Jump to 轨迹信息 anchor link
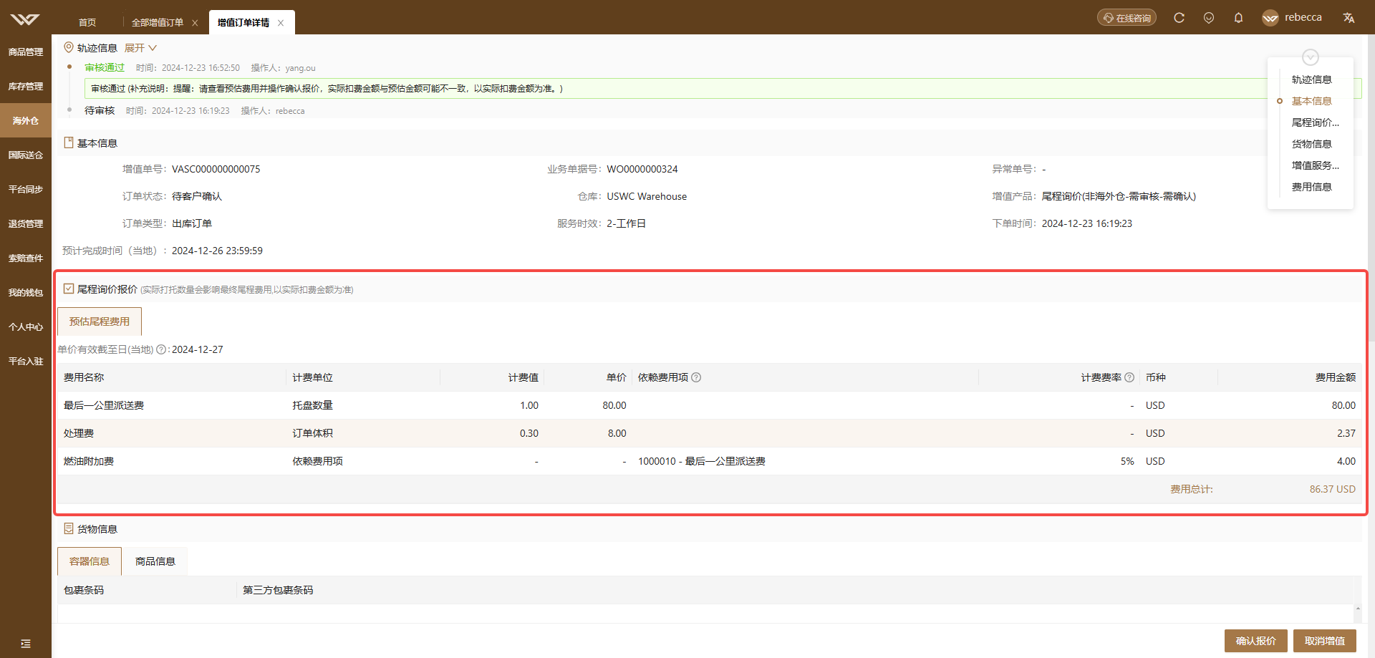This screenshot has width=1375, height=658. [1311, 79]
